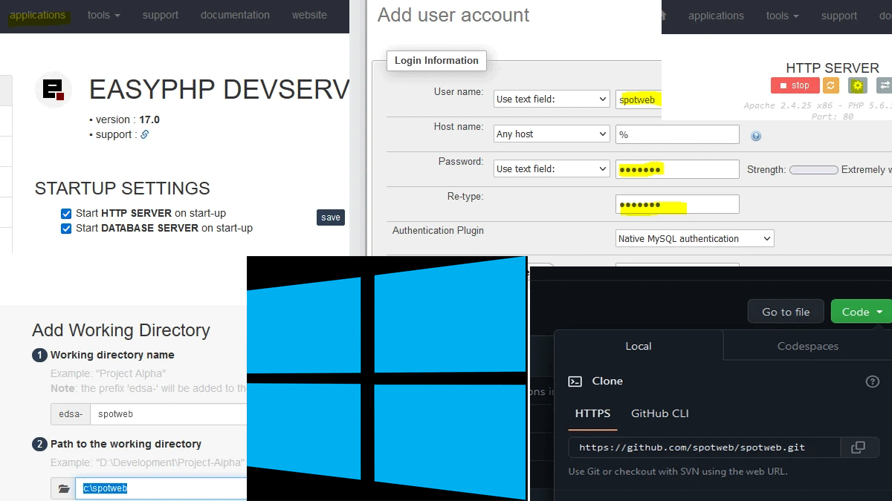The image size is (892, 501).
Task: Open the tools menu in left navbar
Action: click(x=103, y=16)
